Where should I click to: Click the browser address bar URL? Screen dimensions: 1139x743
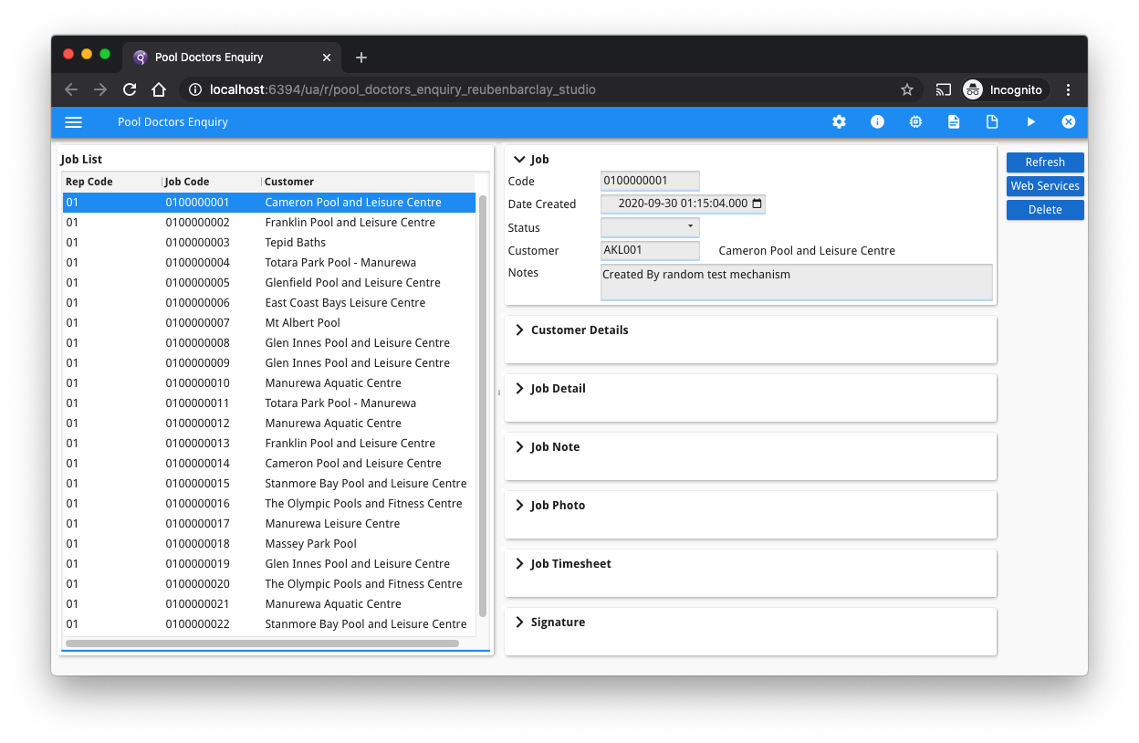pyautogui.click(x=402, y=89)
